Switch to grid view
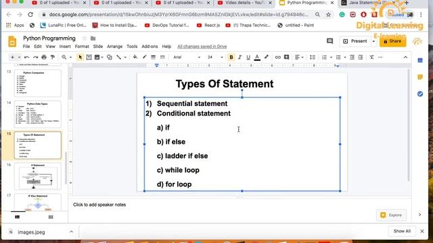The width and height of the screenshot is (433, 243). (51, 217)
